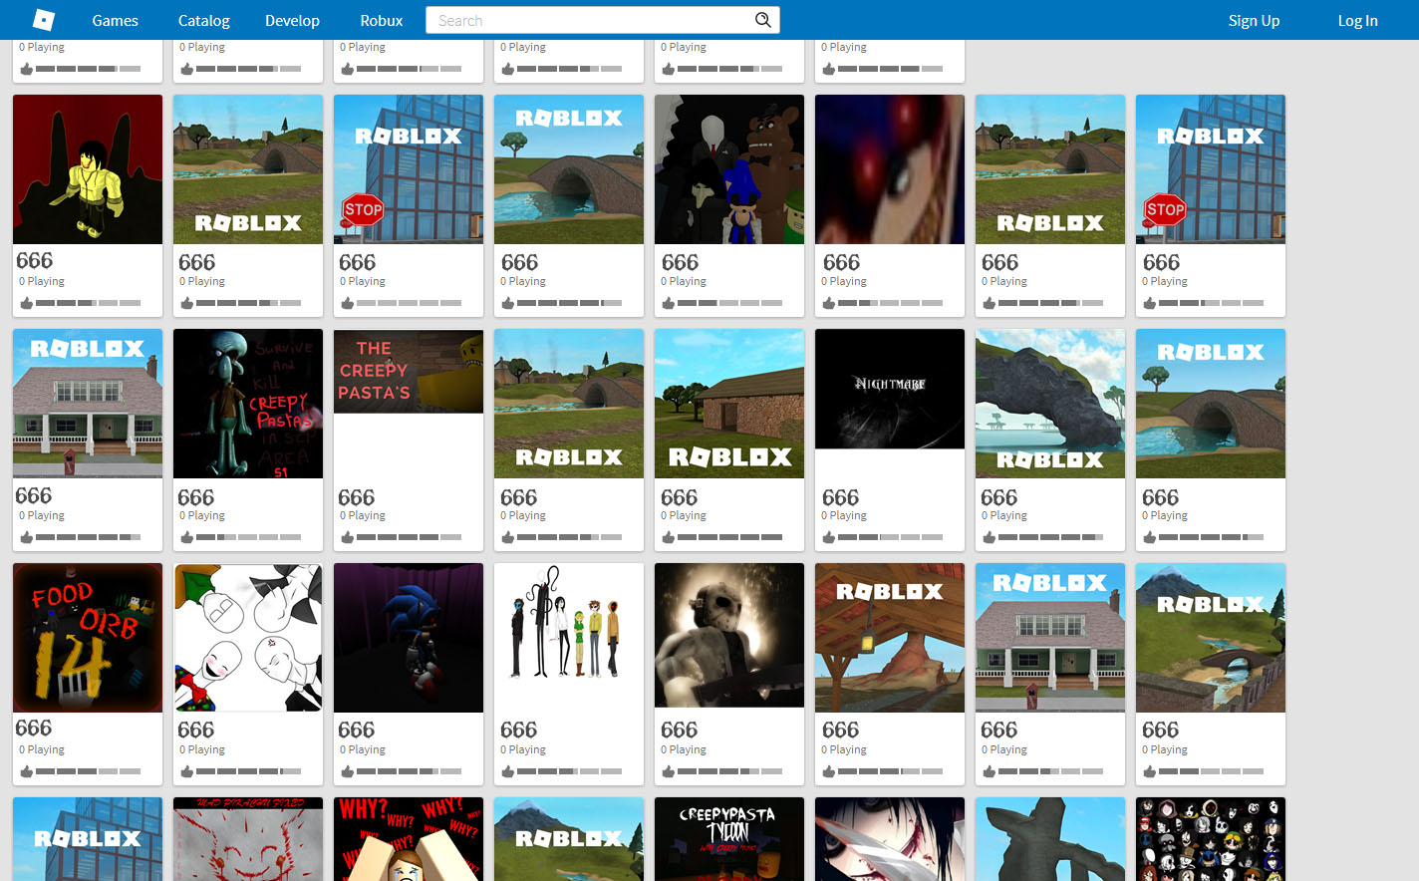Click thumbs-up icon on the brick barn card

pos(668,537)
